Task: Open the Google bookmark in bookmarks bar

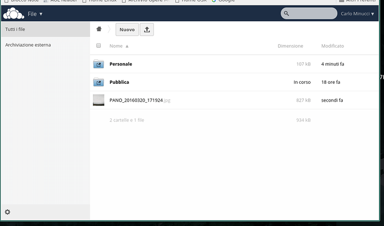Action: 223,1
